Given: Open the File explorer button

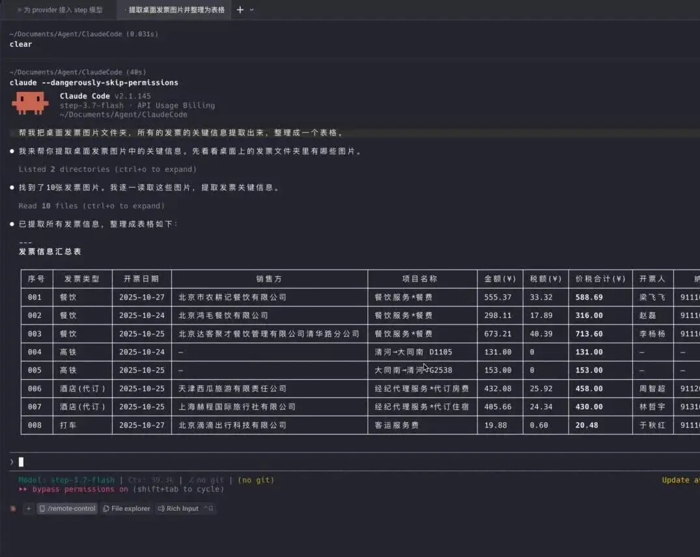Looking at the screenshot, I should (x=127, y=508).
